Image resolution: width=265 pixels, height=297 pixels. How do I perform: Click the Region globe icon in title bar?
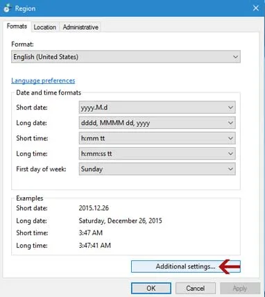pyautogui.click(x=8, y=8)
